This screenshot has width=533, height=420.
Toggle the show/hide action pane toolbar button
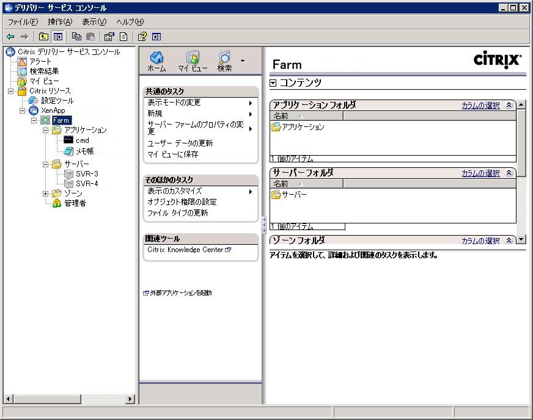pyautogui.click(x=156, y=37)
